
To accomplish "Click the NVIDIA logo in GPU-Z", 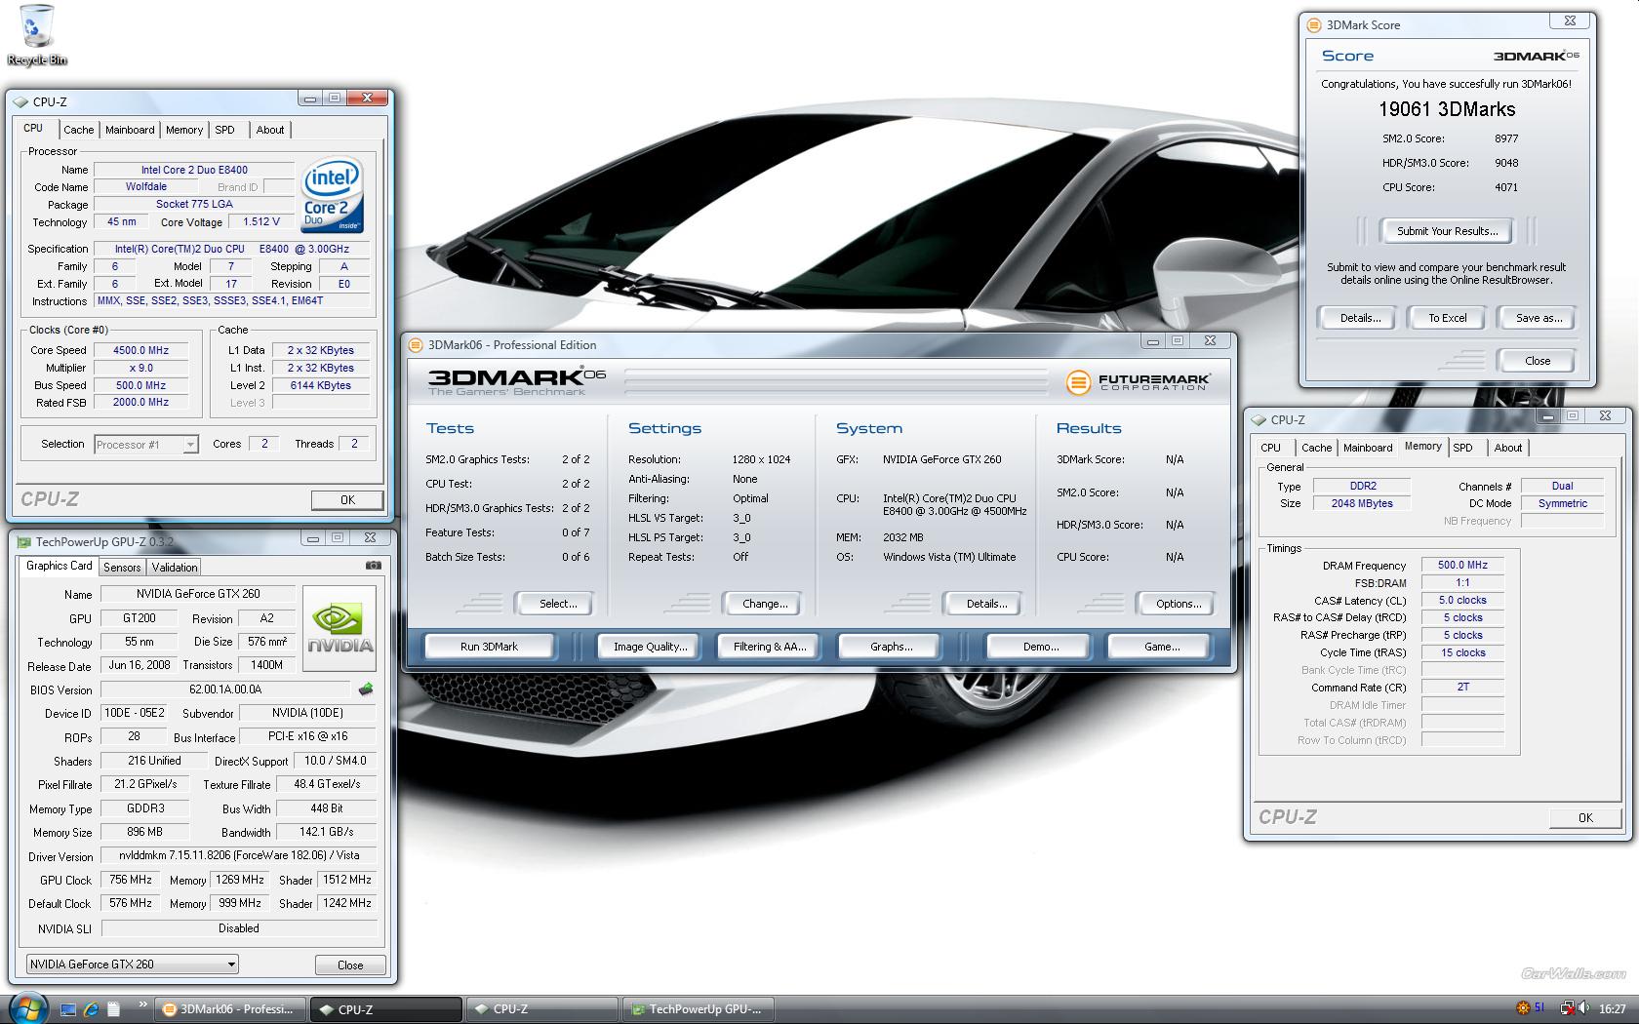I will point(340,628).
